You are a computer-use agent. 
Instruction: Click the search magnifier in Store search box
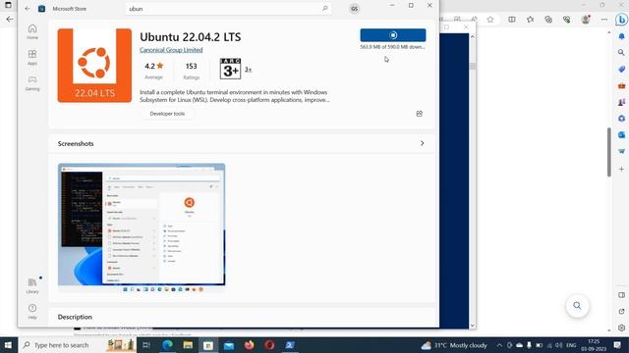[x=324, y=9]
